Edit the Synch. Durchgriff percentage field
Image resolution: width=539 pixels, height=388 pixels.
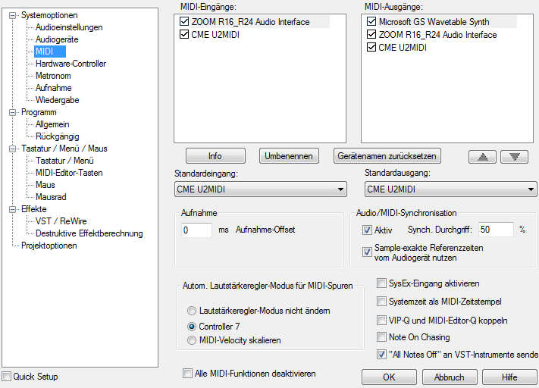[495, 229]
